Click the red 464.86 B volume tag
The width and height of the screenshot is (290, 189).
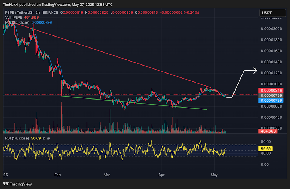click(x=268, y=131)
